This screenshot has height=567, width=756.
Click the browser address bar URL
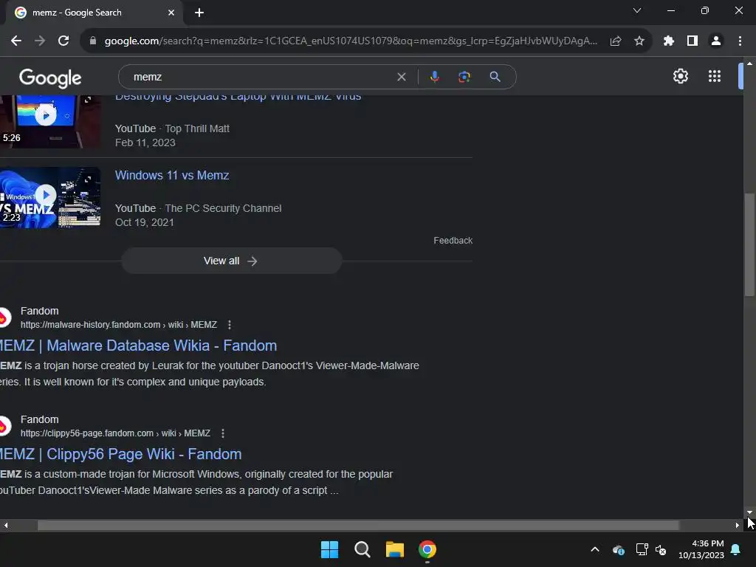point(351,41)
